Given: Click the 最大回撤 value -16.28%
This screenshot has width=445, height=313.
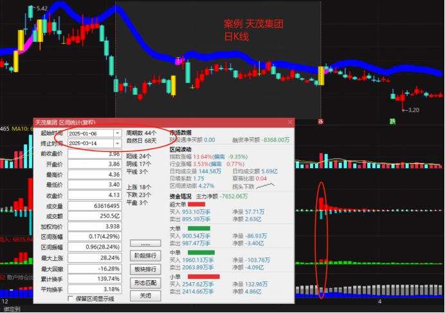Looking at the screenshot, I should [95, 269].
